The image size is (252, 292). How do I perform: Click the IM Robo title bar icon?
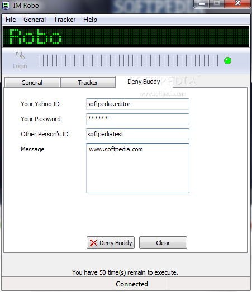pos(6,6)
